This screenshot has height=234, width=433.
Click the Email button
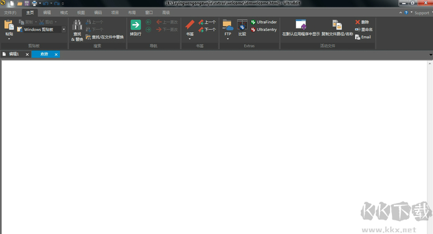coord(363,37)
